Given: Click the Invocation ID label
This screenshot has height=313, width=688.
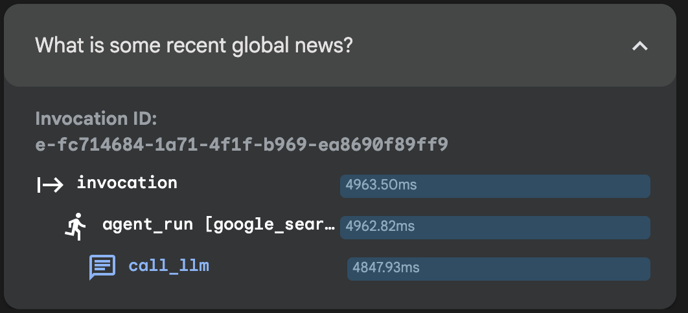Looking at the screenshot, I should pos(96,118).
